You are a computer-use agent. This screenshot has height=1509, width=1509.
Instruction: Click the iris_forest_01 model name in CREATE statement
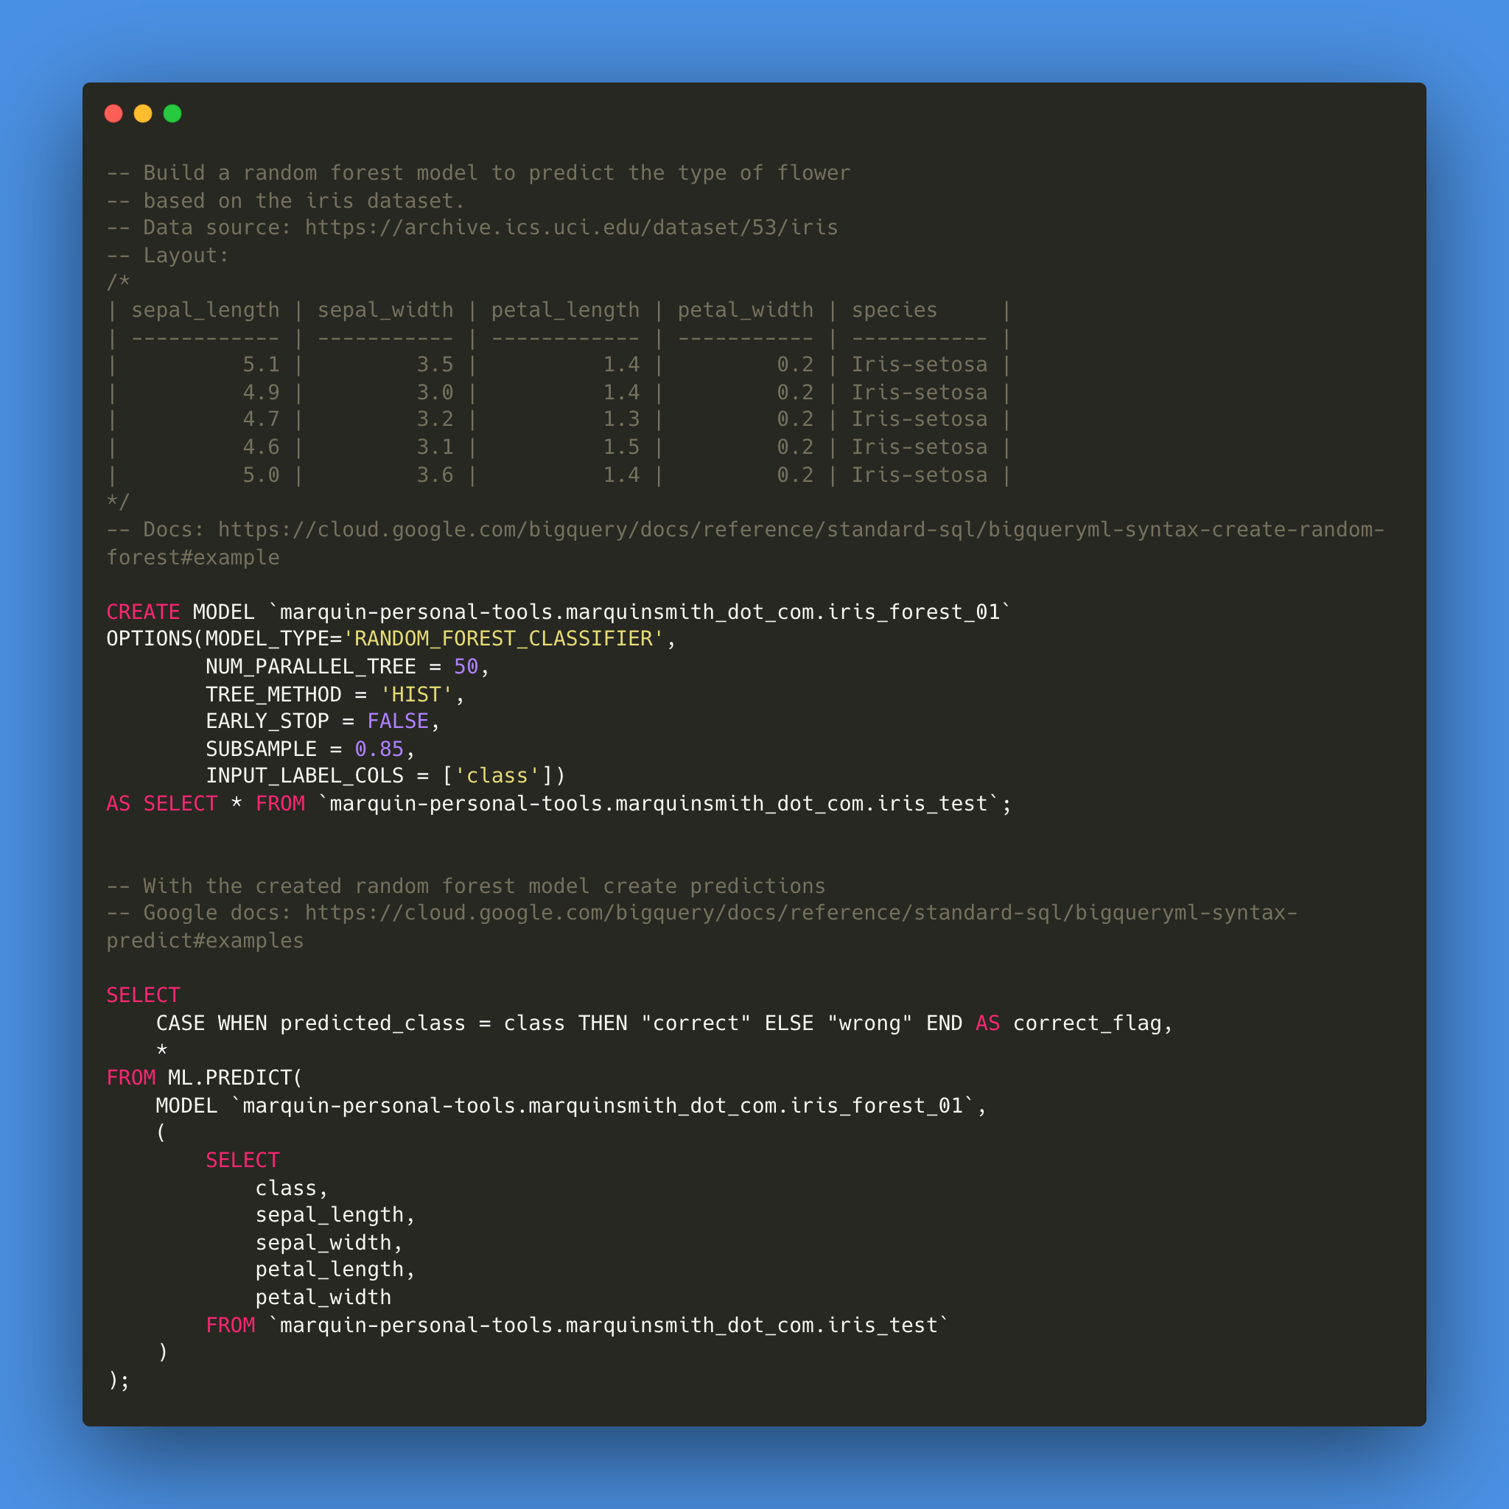[914, 612]
